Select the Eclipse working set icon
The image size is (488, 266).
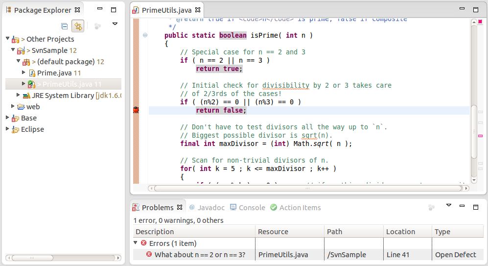click(x=15, y=130)
